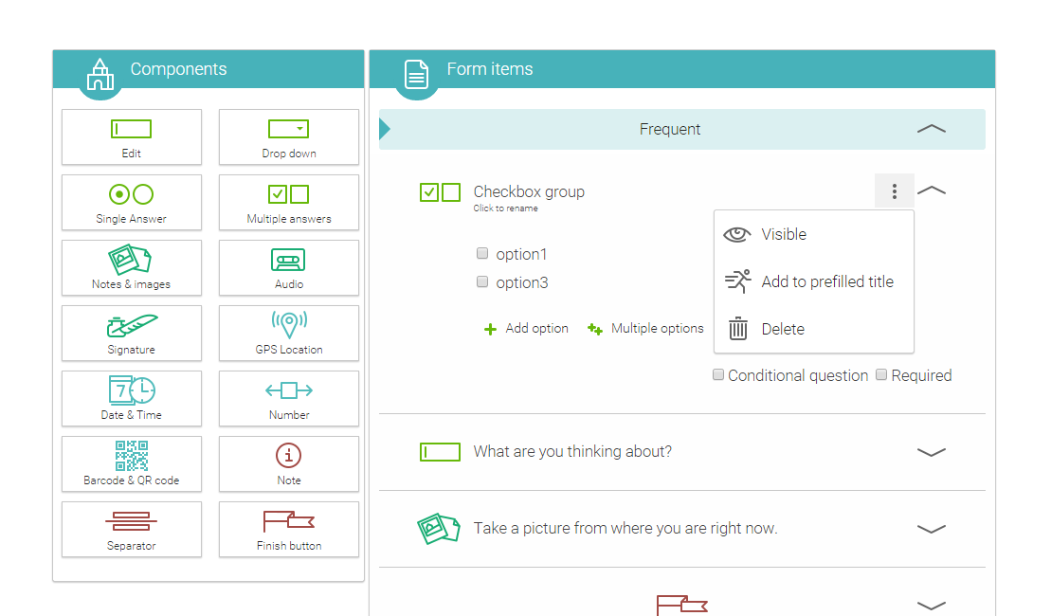Add an Audio component
The image size is (1051, 616).
coord(289,267)
